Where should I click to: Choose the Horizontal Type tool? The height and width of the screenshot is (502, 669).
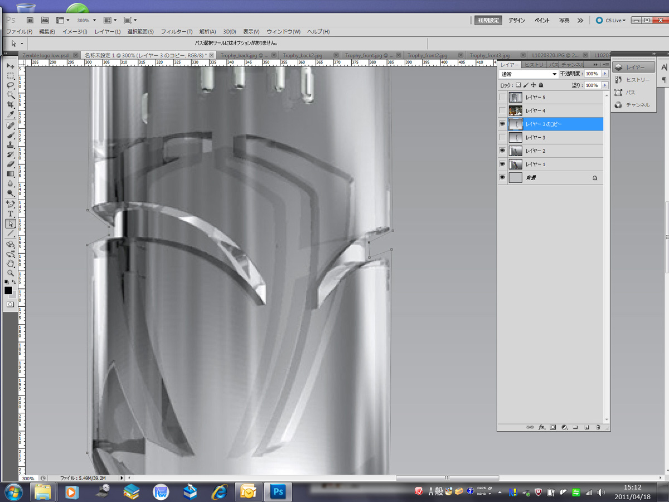click(x=11, y=214)
